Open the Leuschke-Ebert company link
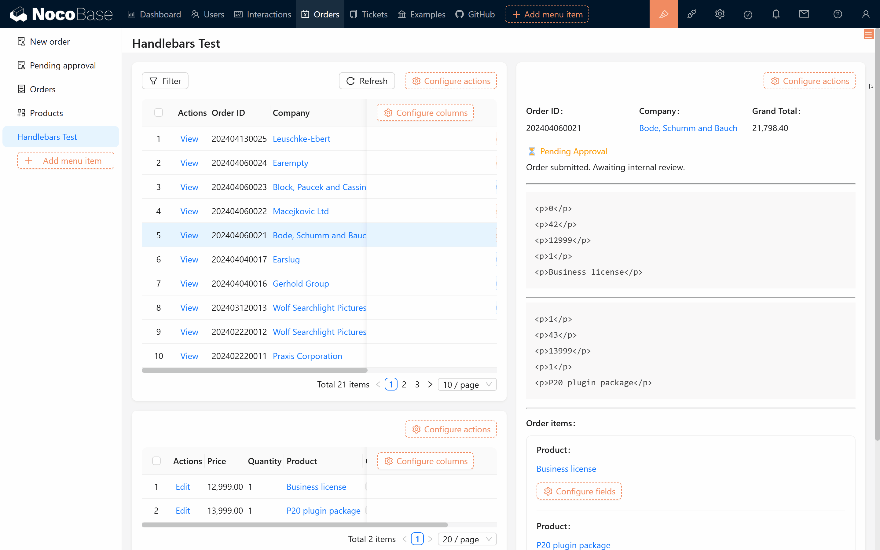This screenshot has height=550, width=880. (x=301, y=139)
